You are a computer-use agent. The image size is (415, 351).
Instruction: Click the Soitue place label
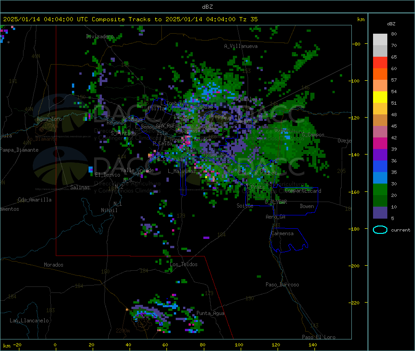click(x=245, y=206)
